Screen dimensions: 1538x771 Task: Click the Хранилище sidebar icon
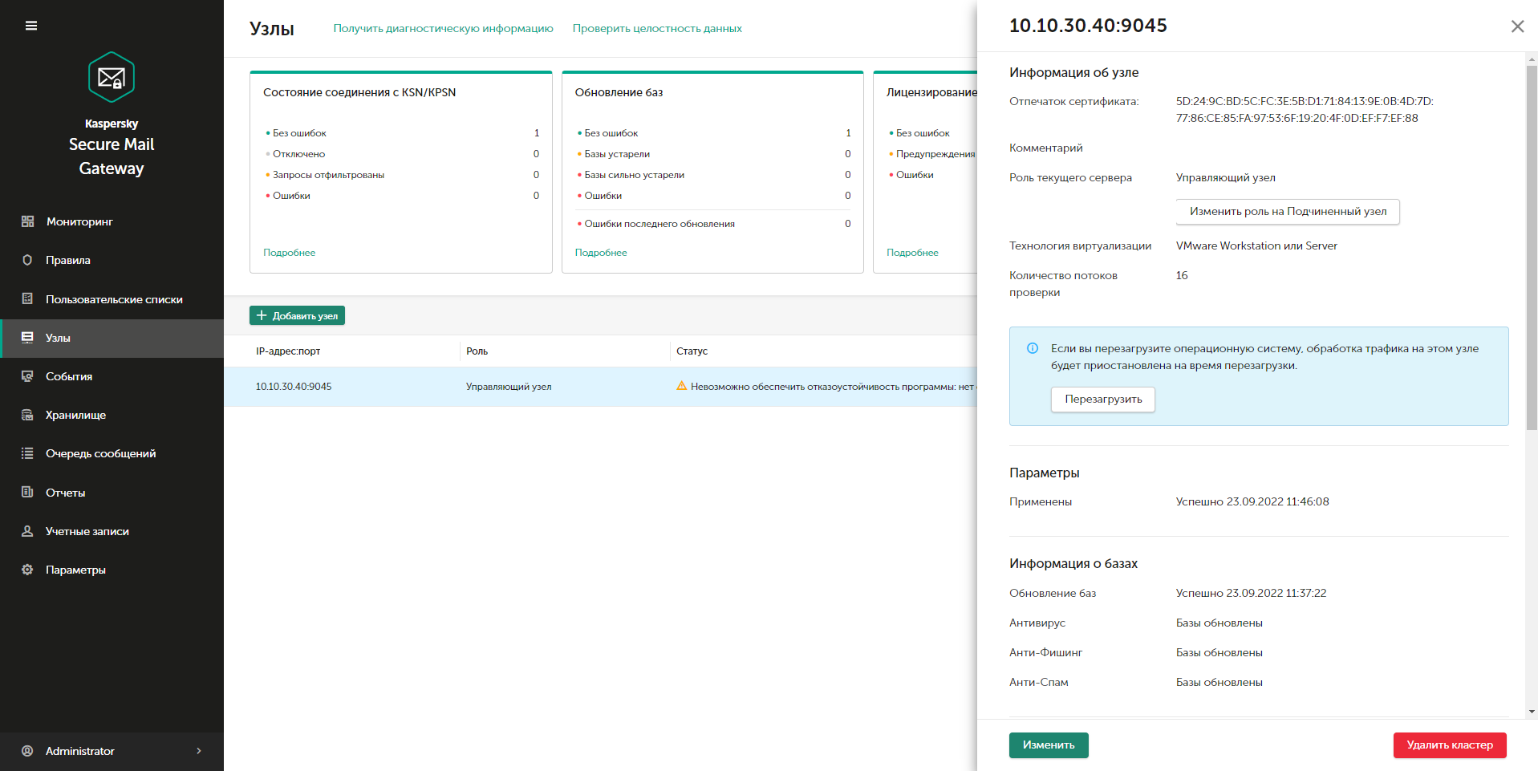click(27, 415)
